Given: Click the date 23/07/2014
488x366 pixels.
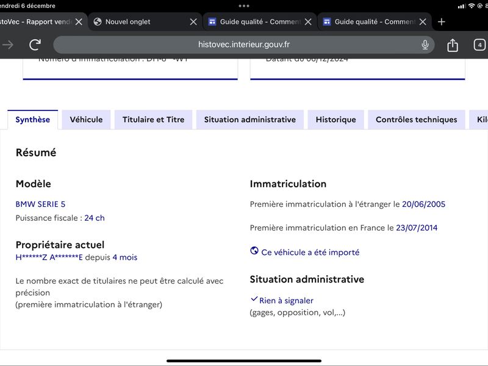Looking at the screenshot, I should (x=417, y=228).
